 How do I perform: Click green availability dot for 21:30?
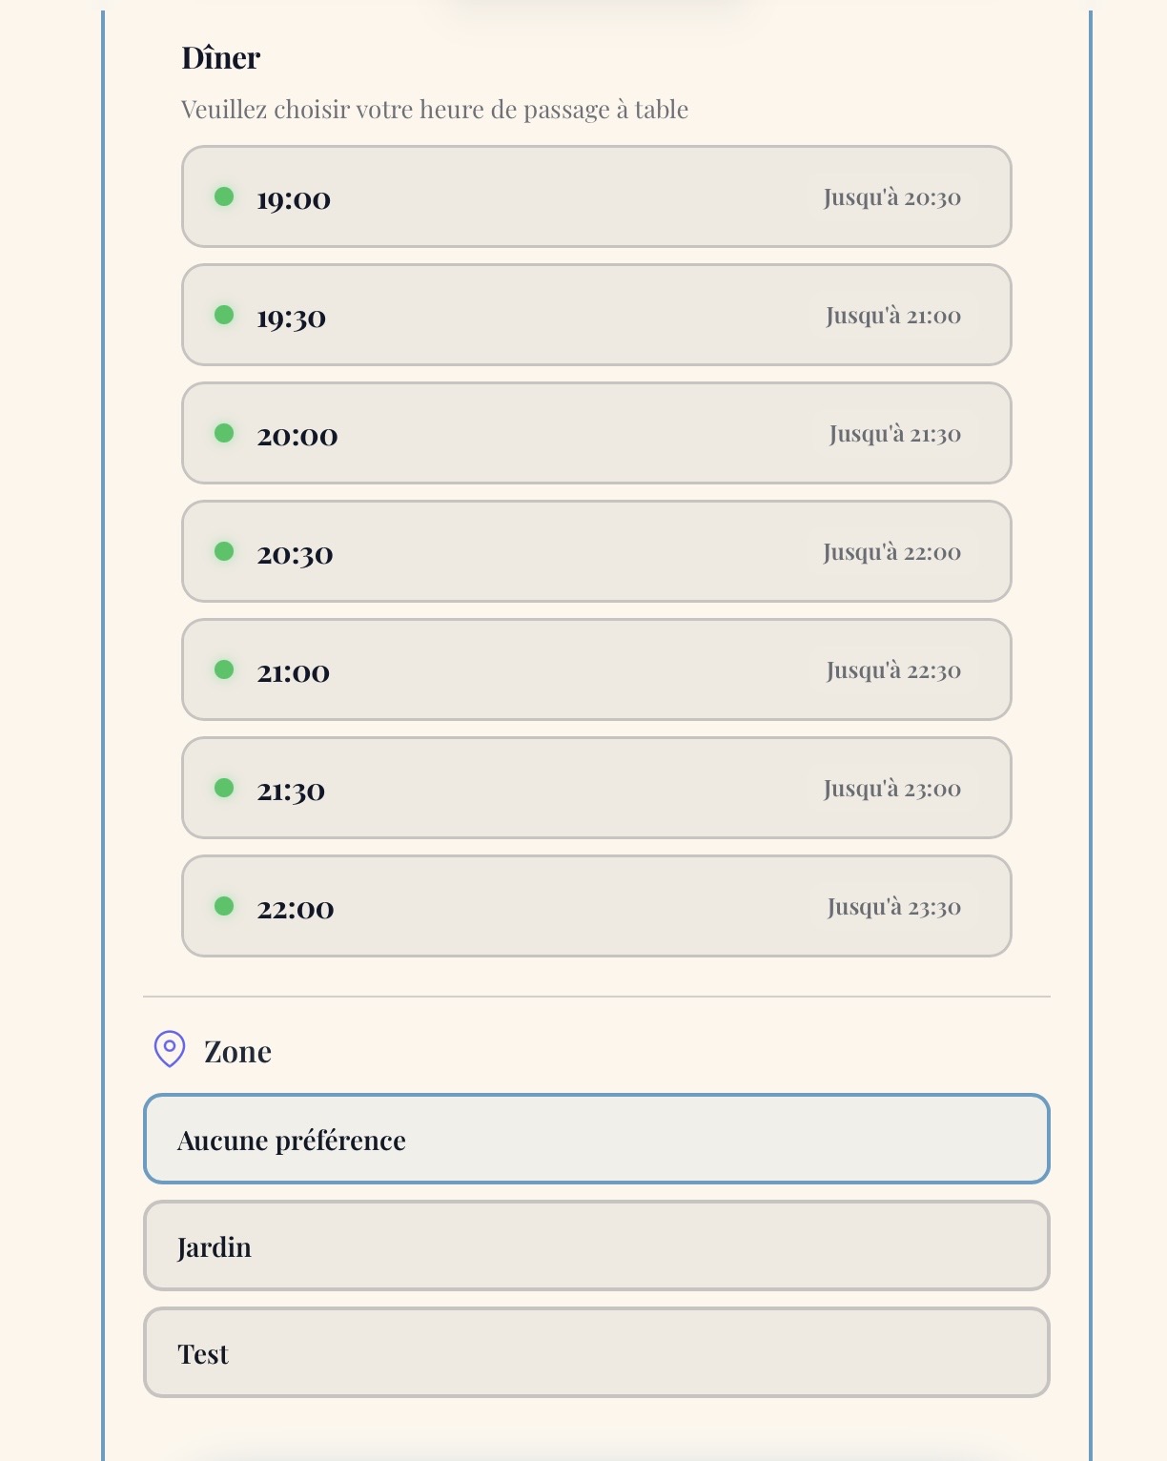[224, 788]
